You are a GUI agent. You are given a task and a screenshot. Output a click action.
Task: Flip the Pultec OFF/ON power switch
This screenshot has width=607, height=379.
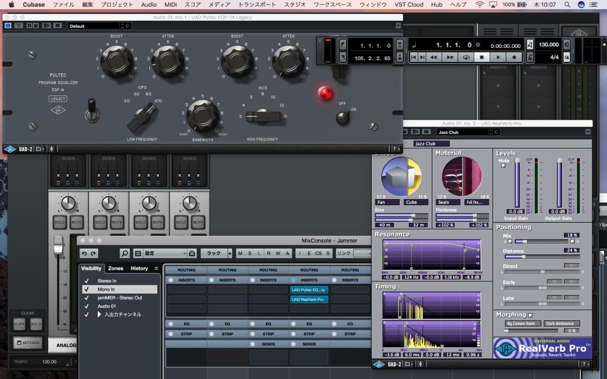343,118
